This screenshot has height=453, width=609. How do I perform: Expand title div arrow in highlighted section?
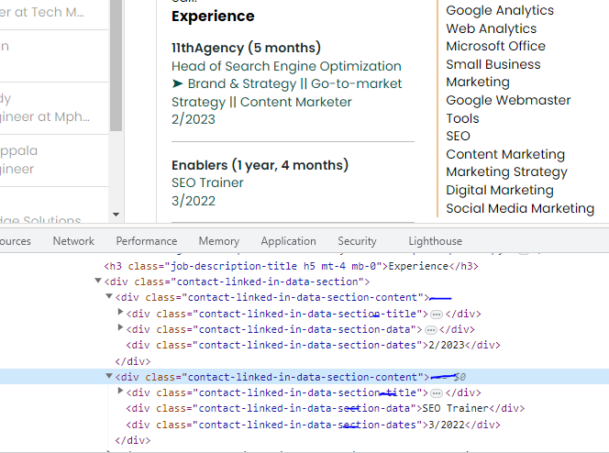[x=121, y=392]
